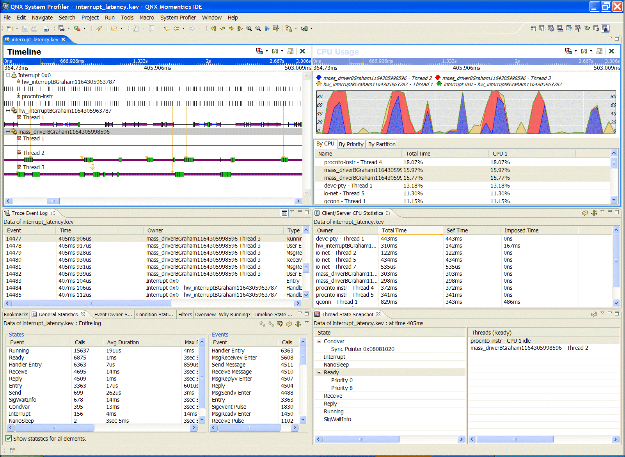Select the Zoom In tool in the toolbar
This screenshot has width=625, height=457.
(x=249, y=28)
